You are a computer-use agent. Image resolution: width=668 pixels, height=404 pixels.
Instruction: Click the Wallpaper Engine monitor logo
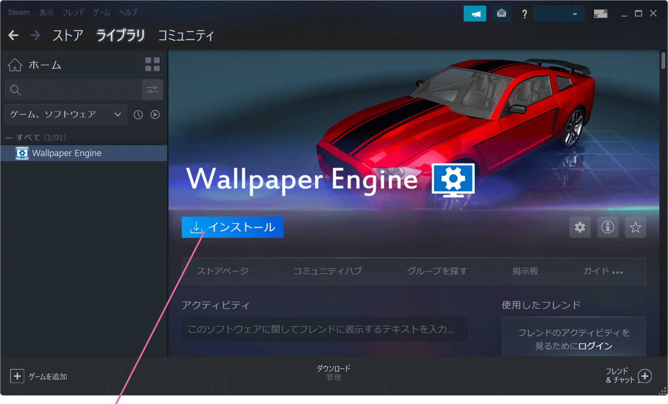[x=453, y=180]
